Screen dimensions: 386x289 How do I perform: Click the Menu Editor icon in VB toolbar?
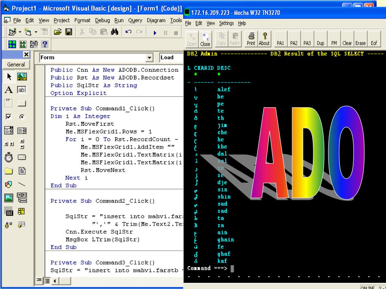pos(44,32)
